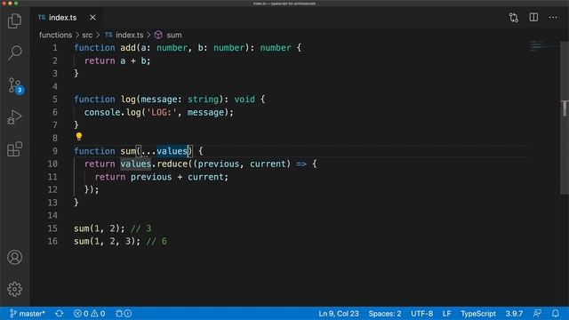Open the Run and Debug view
The height and width of the screenshot is (320, 569).
(14, 117)
